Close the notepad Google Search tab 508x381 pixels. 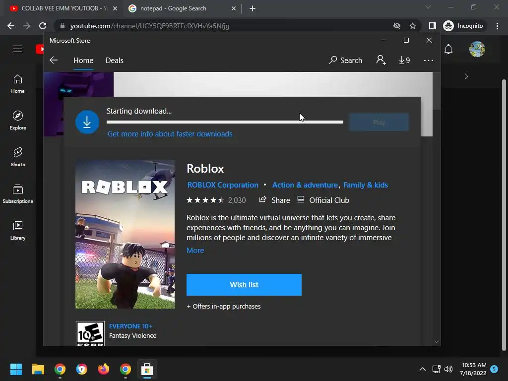234,8
